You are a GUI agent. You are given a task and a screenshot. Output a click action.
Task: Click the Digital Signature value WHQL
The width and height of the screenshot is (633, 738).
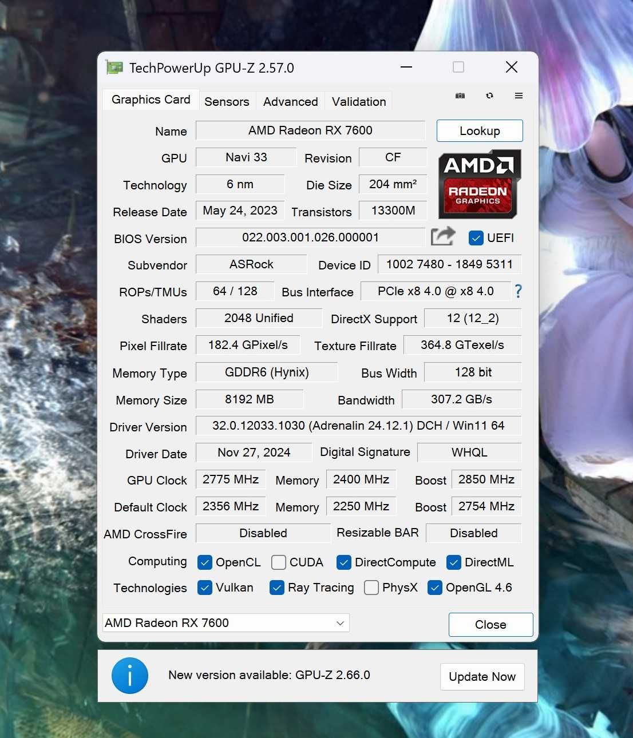[469, 453]
